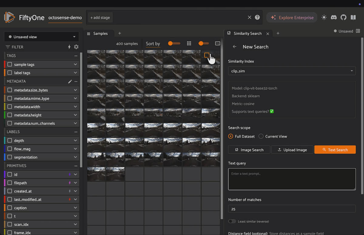Select the Full Dataset search scope
This screenshot has height=235, width=364.
tap(231, 136)
